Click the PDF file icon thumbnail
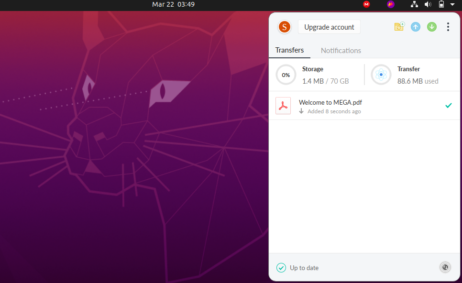 tap(283, 106)
